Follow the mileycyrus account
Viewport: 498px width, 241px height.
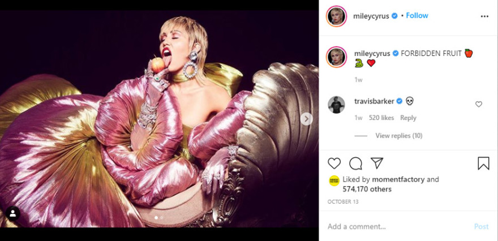[x=417, y=16]
